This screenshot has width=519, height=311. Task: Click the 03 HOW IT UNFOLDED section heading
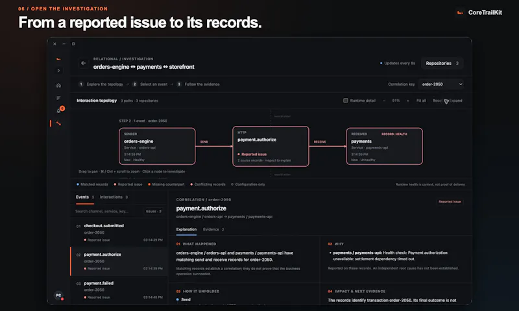coord(198,292)
